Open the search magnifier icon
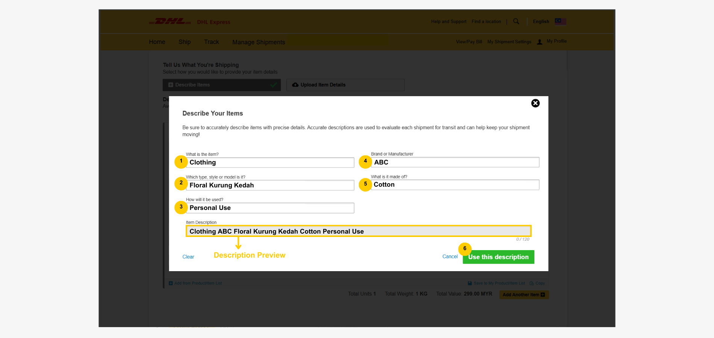714x338 pixels. tap(516, 21)
